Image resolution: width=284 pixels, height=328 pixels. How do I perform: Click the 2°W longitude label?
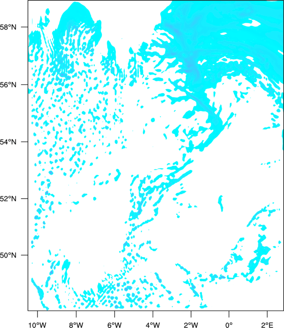tap(191, 325)
